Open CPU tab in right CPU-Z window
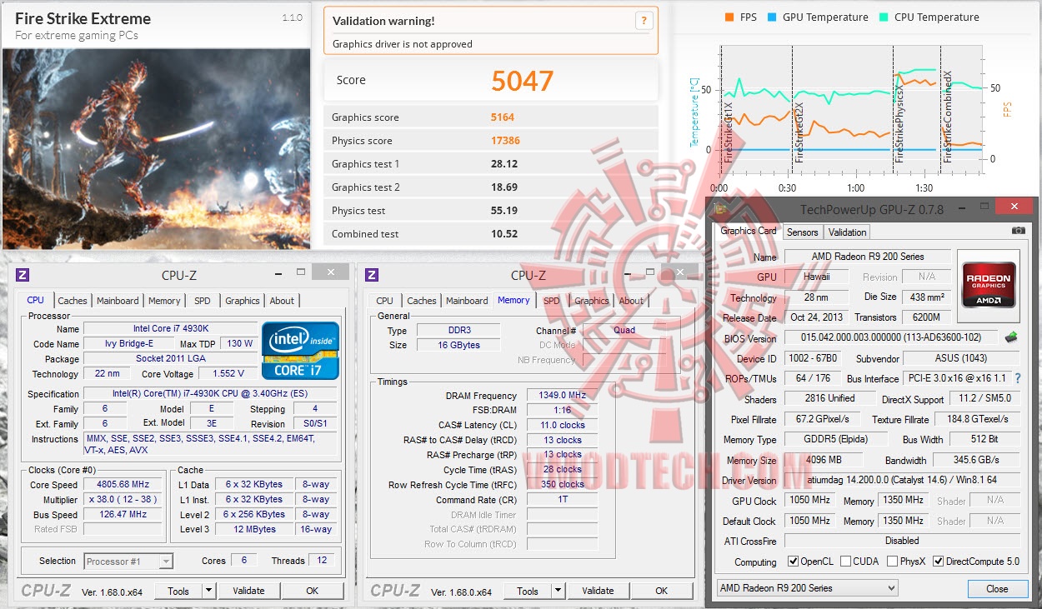The height and width of the screenshot is (609, 1042). 384,301
